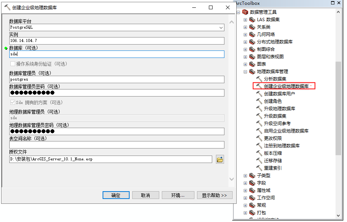Select 打包 toolset in tree
This screenshot has width=347, height=222.
tap(261, 213)
